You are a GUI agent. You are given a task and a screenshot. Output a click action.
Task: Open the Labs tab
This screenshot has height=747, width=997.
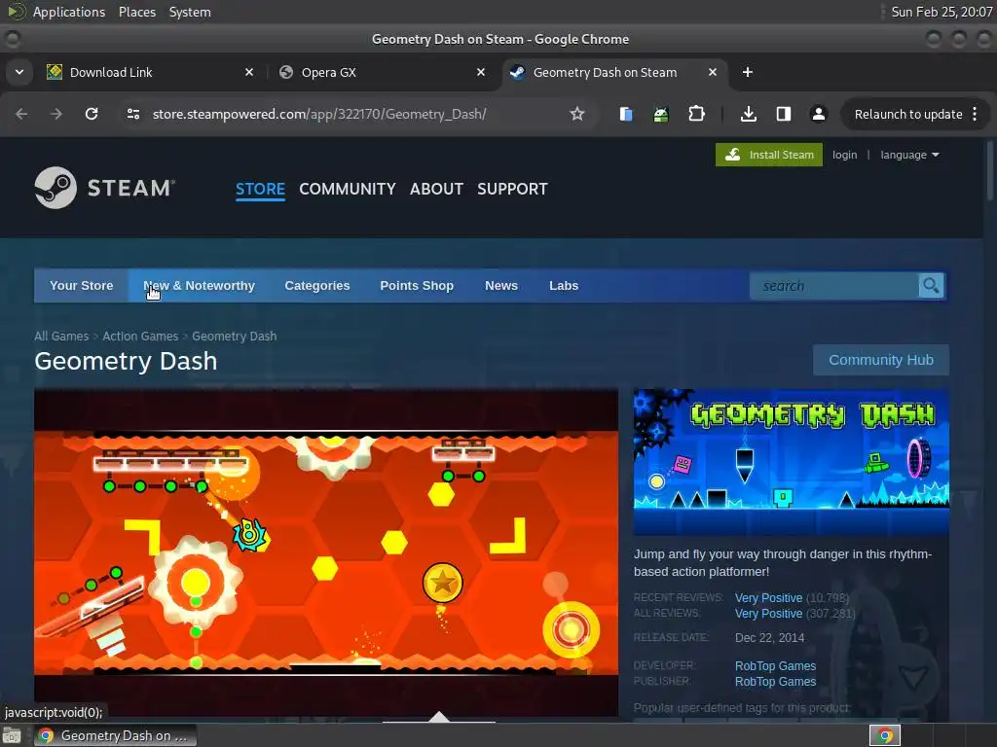click(564, 286)
